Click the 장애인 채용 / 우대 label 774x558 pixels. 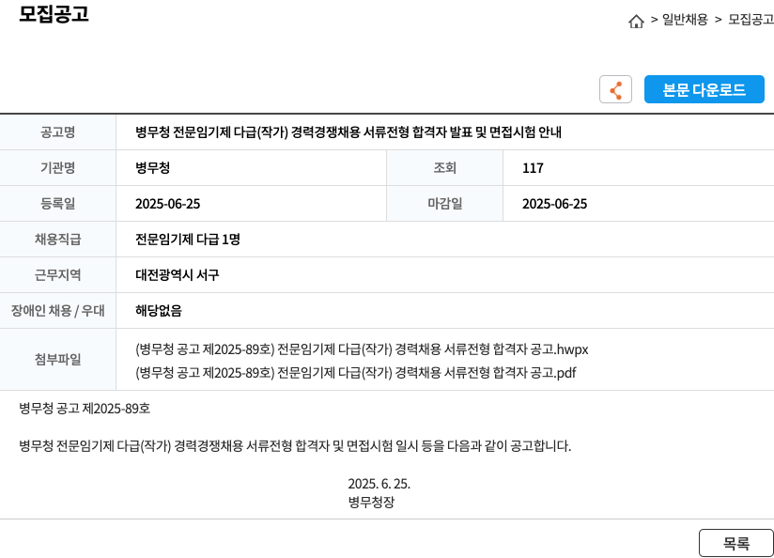click(x=57, y=311)
